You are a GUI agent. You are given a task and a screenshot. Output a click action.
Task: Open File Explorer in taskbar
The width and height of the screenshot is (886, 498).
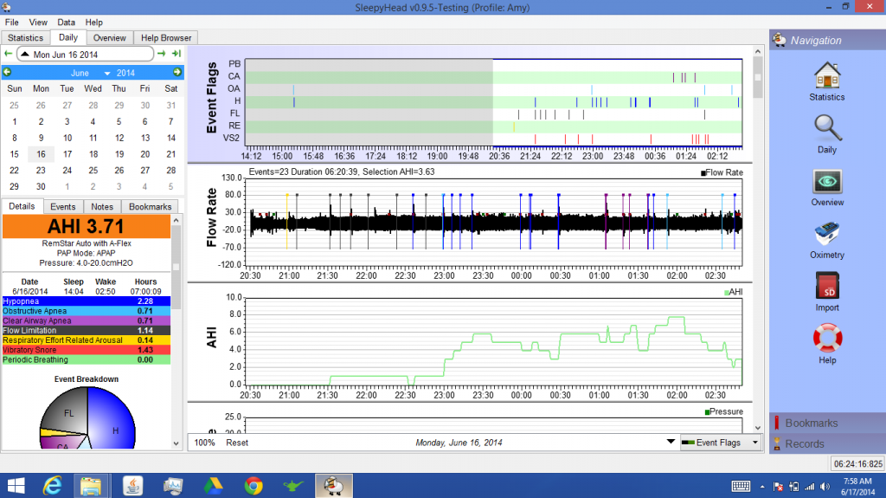tap(90, 486)
